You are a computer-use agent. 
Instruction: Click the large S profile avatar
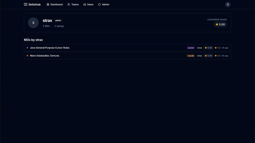[x=33, y=23]
